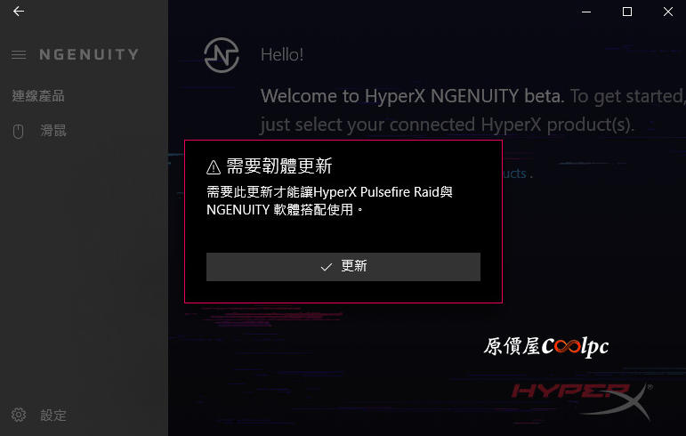Click the round NGENUITY logo beside Hello!
686x436 pixels.
pos(222,55)
